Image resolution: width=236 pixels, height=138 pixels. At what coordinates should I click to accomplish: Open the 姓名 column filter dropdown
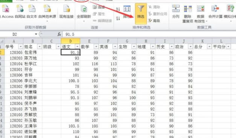tap(40, 47)
